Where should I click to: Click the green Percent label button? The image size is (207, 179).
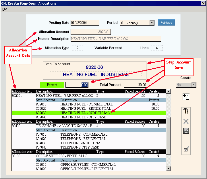click(x=52, y=85)
